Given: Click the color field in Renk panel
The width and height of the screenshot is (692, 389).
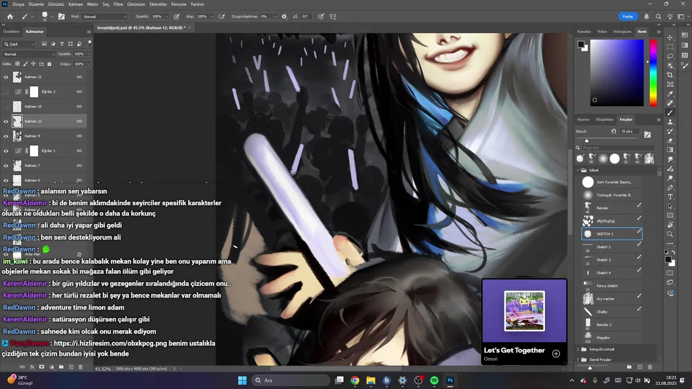Looking at the screenshot, I should coord(617,72).
